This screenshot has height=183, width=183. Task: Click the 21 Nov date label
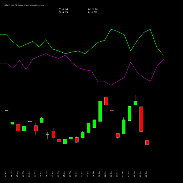click(x=41, y=174)
